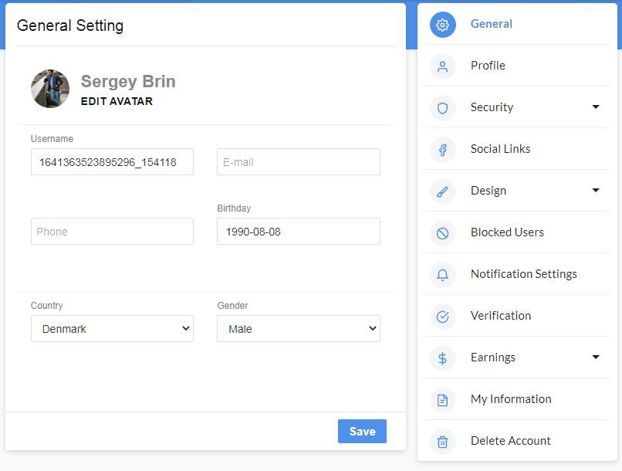
Task: Click the Delete Account trash icon
Action: coord(442,442)
